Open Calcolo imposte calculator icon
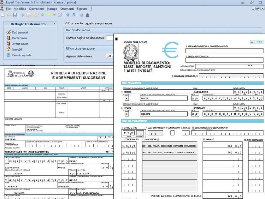This screenshot has height=199, width=265. (x=9, y=55)
